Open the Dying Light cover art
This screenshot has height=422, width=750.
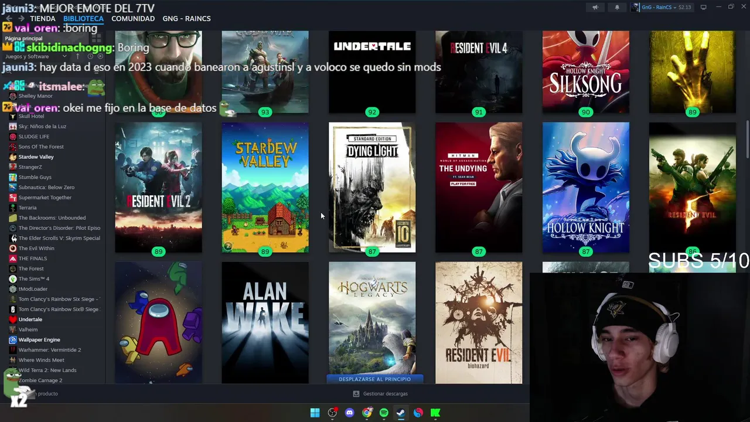pos(372,188)
